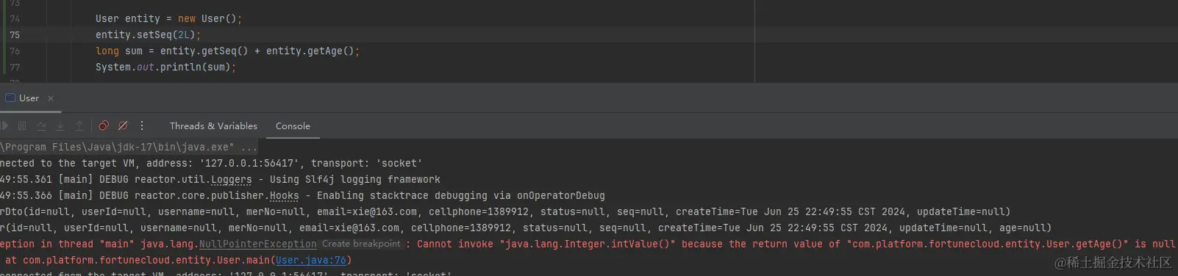Select the Console tab
Screen dimensions: 1178x276
click(x=293, y=126)
